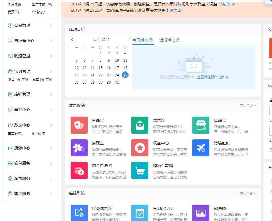Click 查看我能报名的活动 link
The image size is (272, 221).
pos(212,77)
